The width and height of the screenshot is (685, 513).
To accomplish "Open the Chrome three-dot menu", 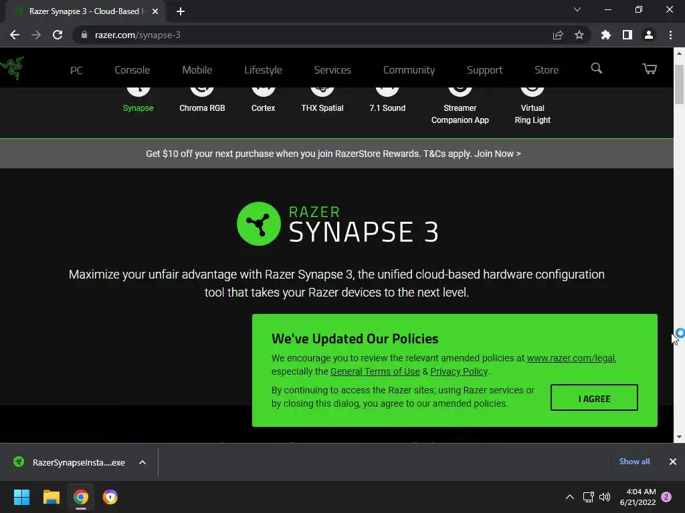I will (x=670, y=35).
